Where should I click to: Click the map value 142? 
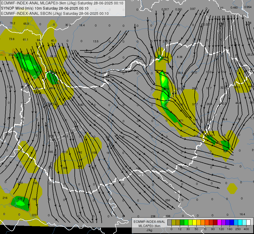[x=80, y=152]
